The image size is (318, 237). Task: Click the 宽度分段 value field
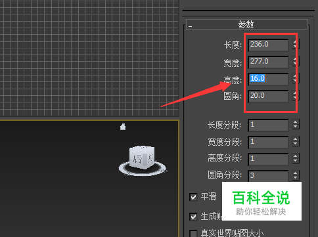tap(268, 142)
